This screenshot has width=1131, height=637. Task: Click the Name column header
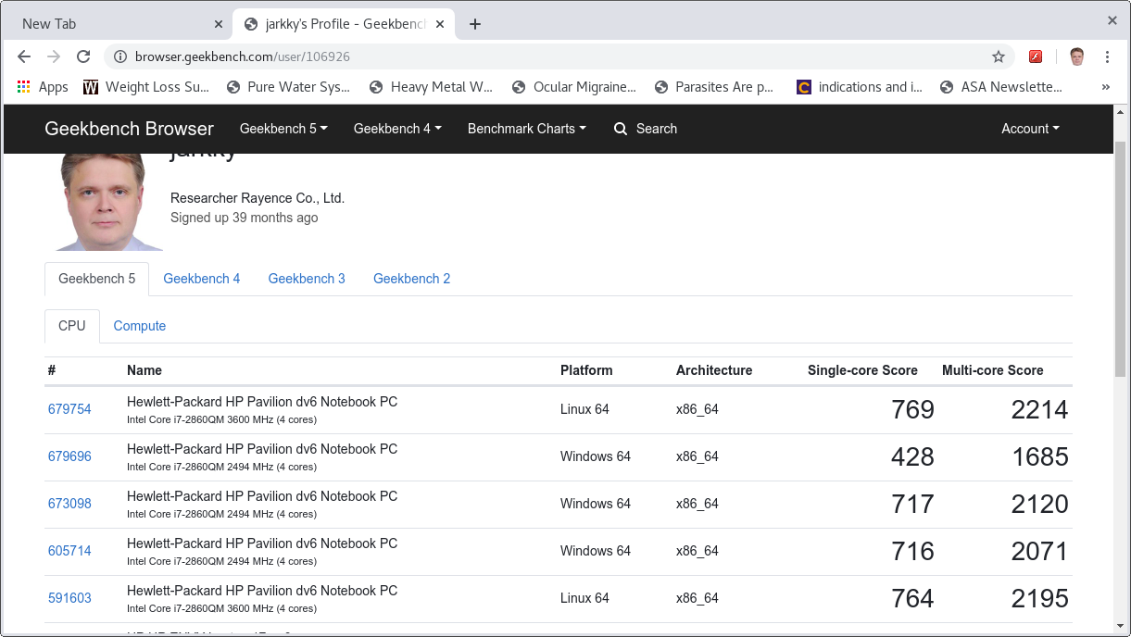pos(145,370)
